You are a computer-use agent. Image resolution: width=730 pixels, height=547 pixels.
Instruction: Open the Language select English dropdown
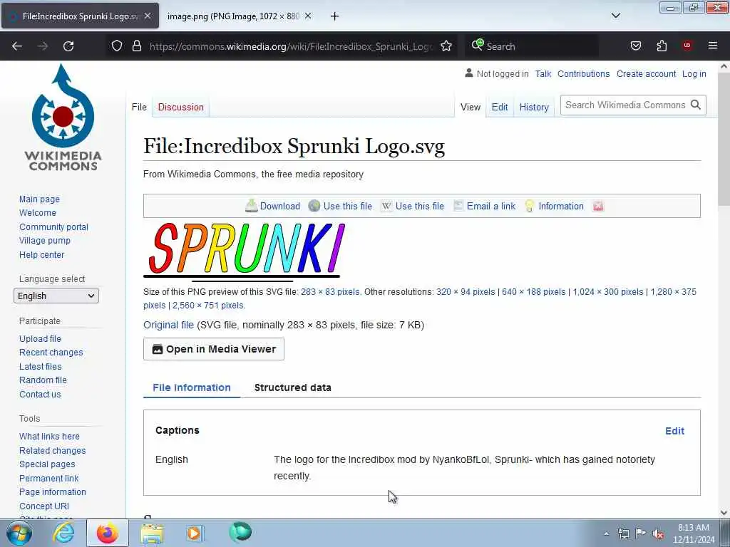56,296
